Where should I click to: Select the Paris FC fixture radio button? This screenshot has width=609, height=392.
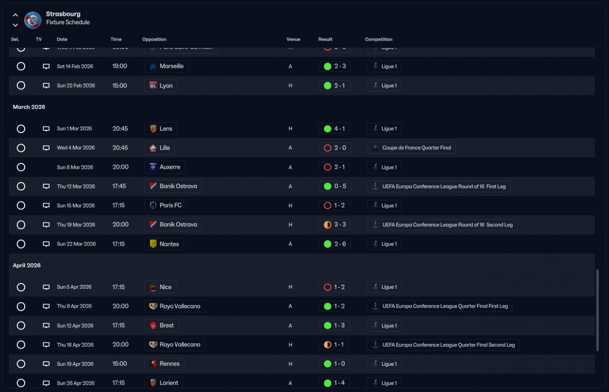21,206
